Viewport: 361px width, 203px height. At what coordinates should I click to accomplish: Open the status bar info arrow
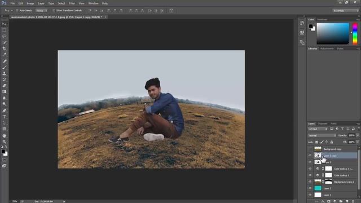[64, 201]
